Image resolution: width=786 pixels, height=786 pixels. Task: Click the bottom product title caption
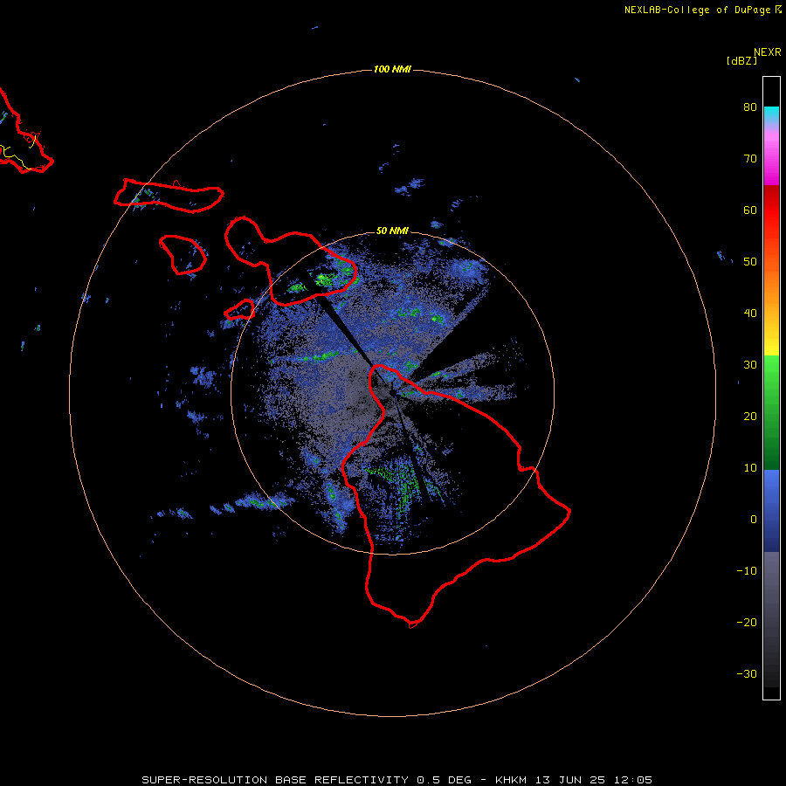tap(397, 780)
